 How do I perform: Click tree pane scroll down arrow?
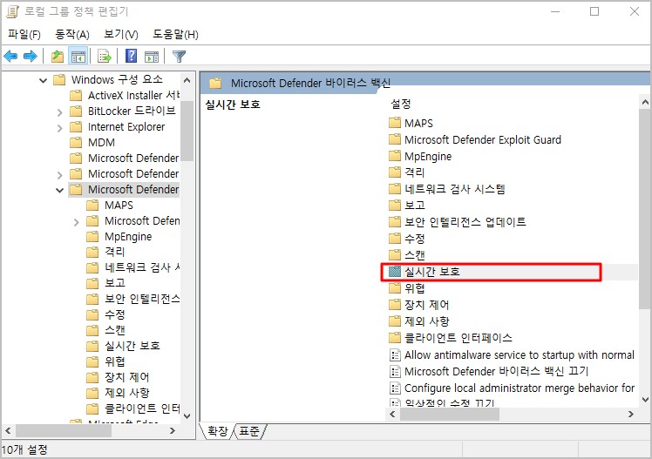(187, 415)
